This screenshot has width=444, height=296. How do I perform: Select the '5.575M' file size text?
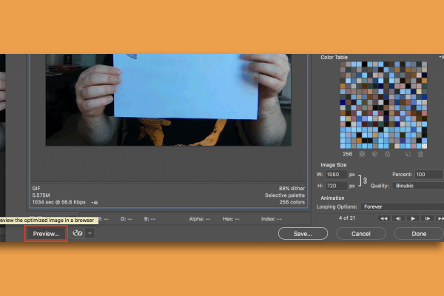click(41, 195)
